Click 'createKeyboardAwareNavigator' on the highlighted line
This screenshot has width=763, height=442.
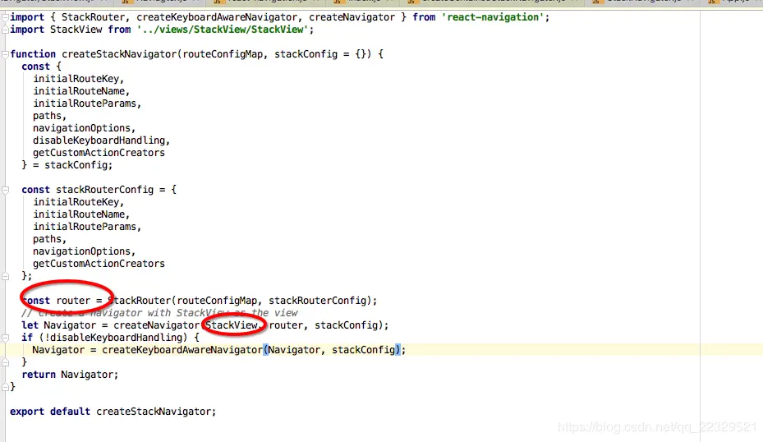pos(182,350)
